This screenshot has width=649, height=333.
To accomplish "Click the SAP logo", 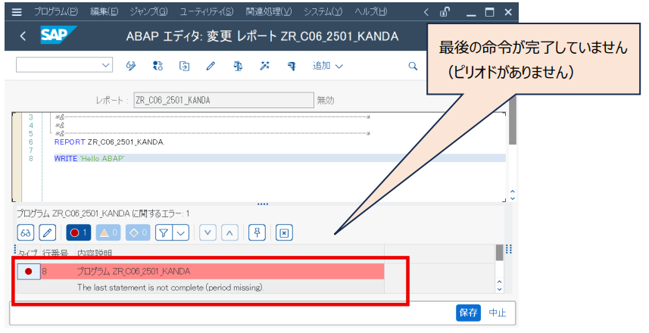I will point(58,35).
